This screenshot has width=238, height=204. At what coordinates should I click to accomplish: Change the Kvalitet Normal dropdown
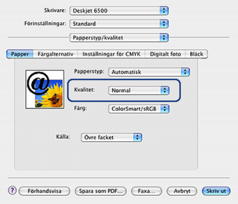pyautogui.click(x=139, y=90)
